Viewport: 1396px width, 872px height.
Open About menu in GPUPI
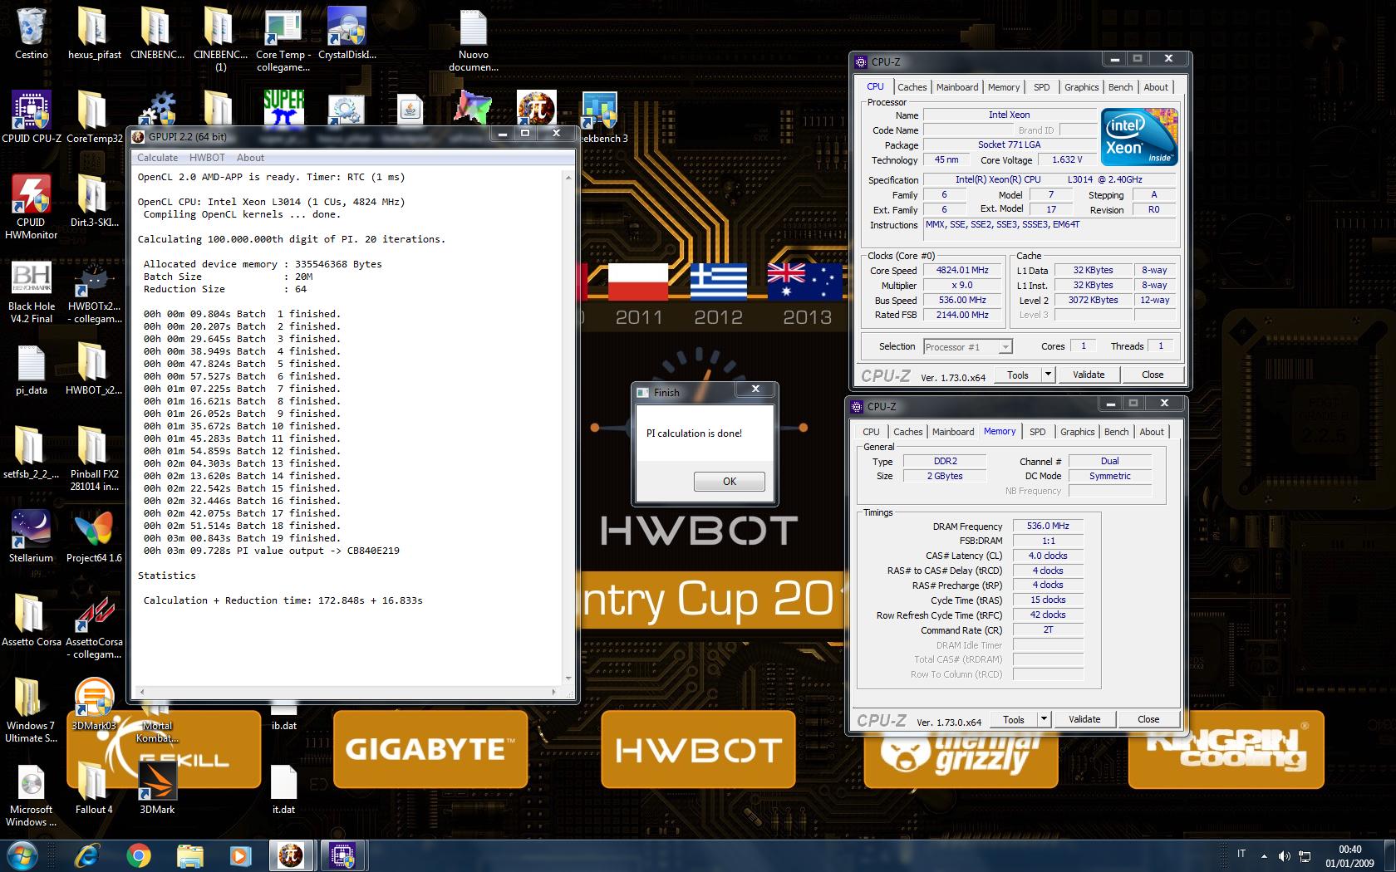[250, 158]
